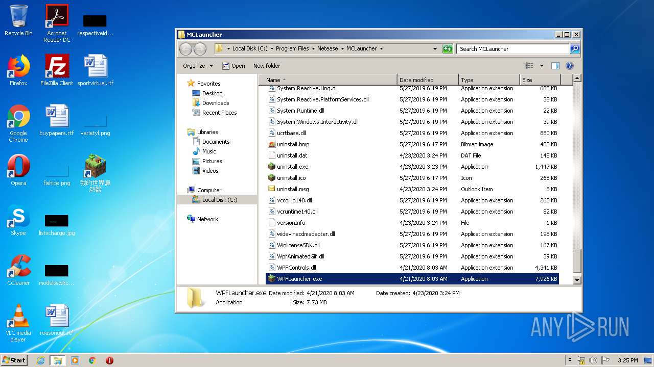Click Open in the Explorer toolbar
The height and width of the screenshot is (367, 654).
pos(233,66)
